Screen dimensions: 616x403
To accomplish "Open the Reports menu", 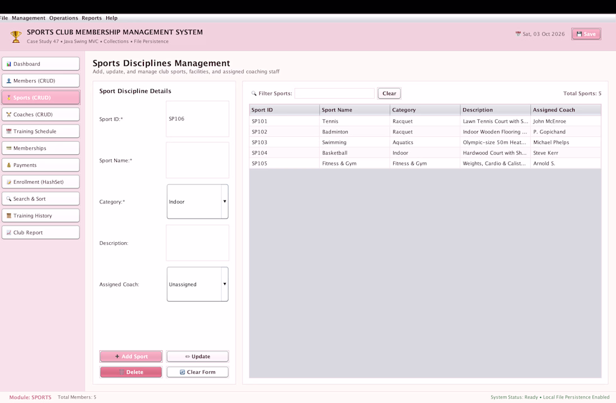I will [x=91, y=18].
